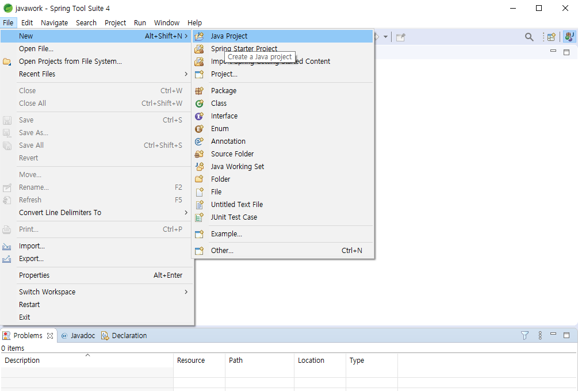Open the Navigate menu
The width and height of the screenshot is (578, 391).
tap(55, 23)
